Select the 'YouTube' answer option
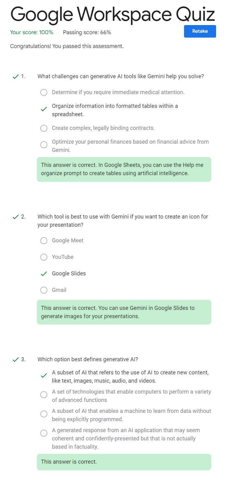This screenshot has width=246, height=485. point(44,257)
